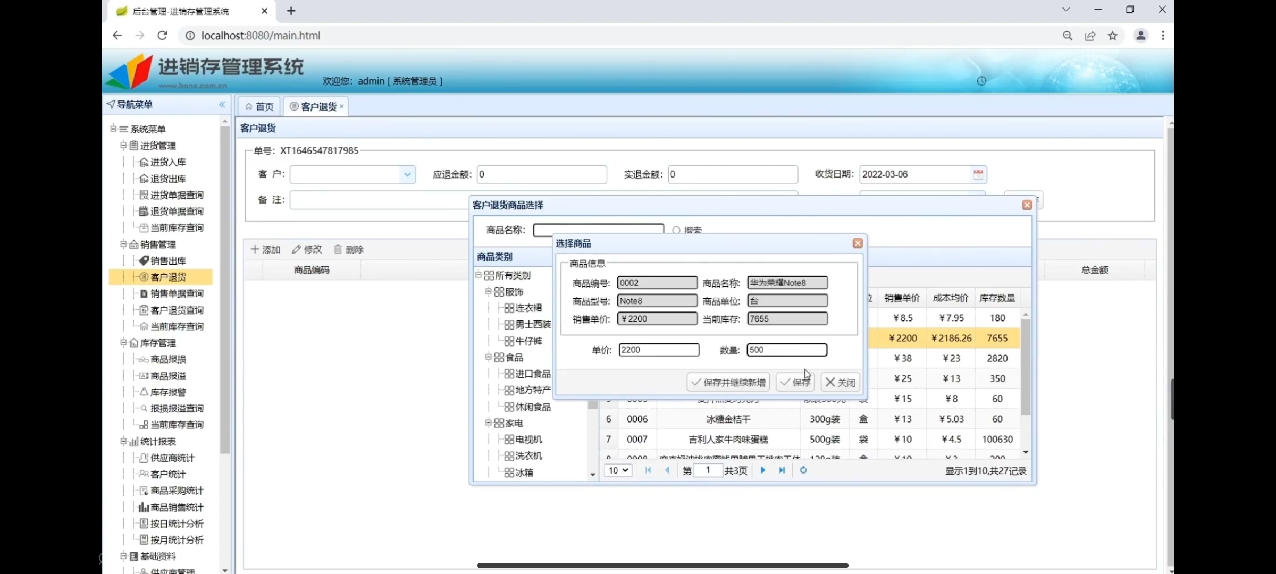Click the share page icon

1090,36
